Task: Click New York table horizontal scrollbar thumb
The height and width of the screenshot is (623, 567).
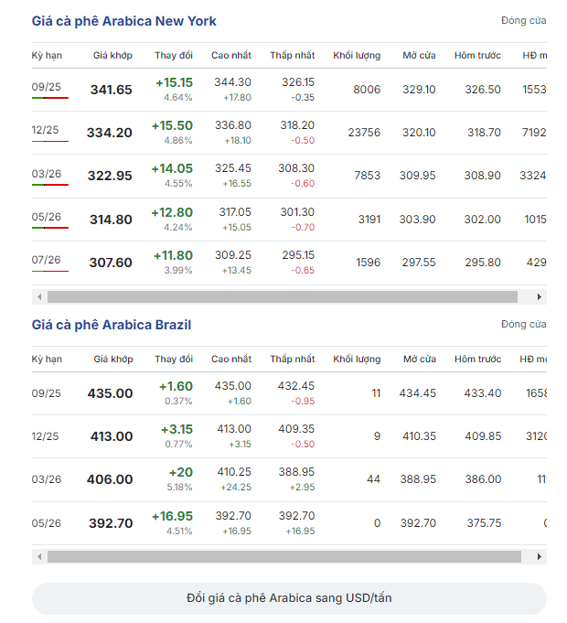Action: 283,296
